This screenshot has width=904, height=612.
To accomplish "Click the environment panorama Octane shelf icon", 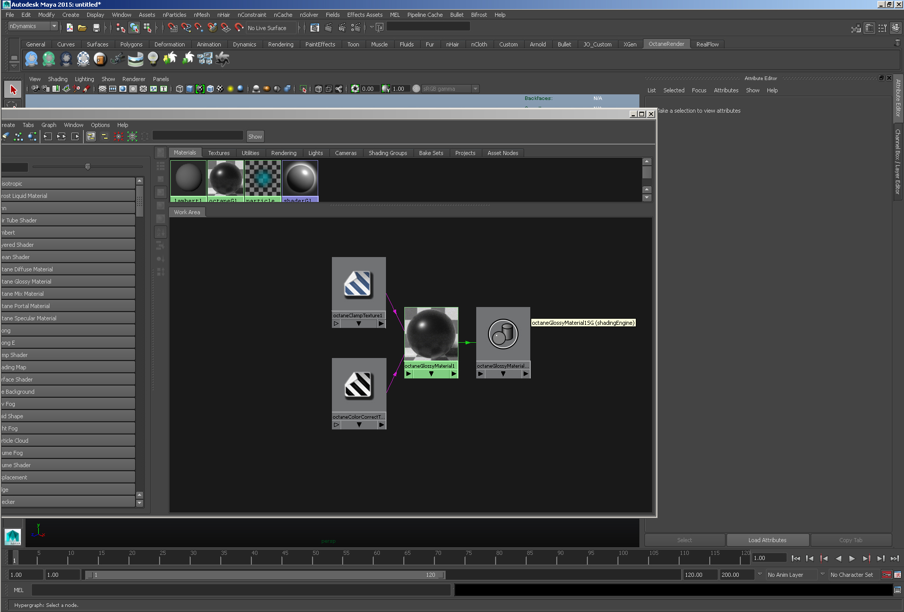I will coord(135,59).
